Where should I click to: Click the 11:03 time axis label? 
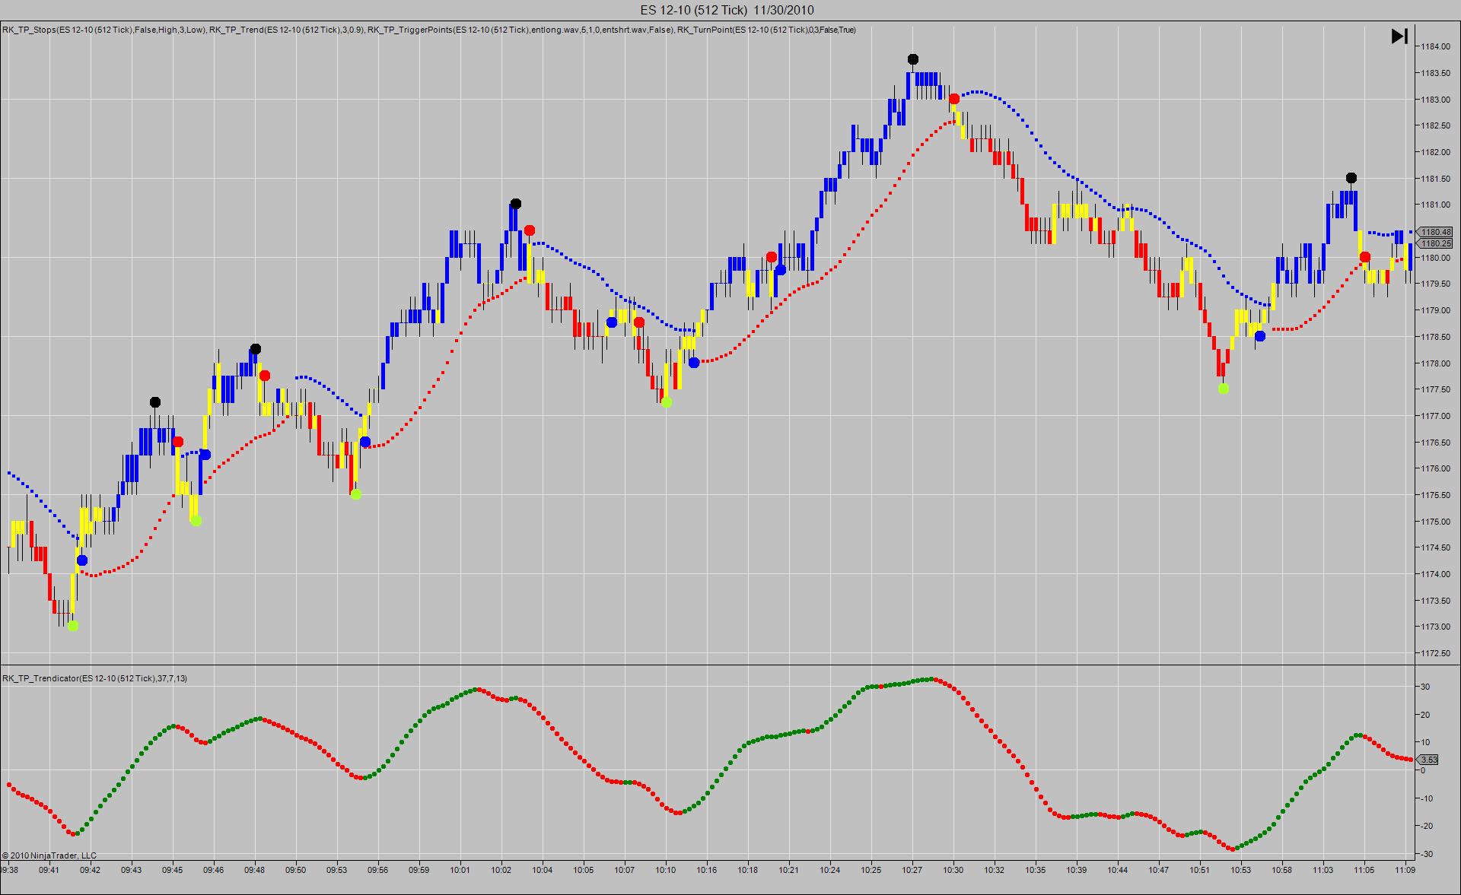[x=1323, y=870]
